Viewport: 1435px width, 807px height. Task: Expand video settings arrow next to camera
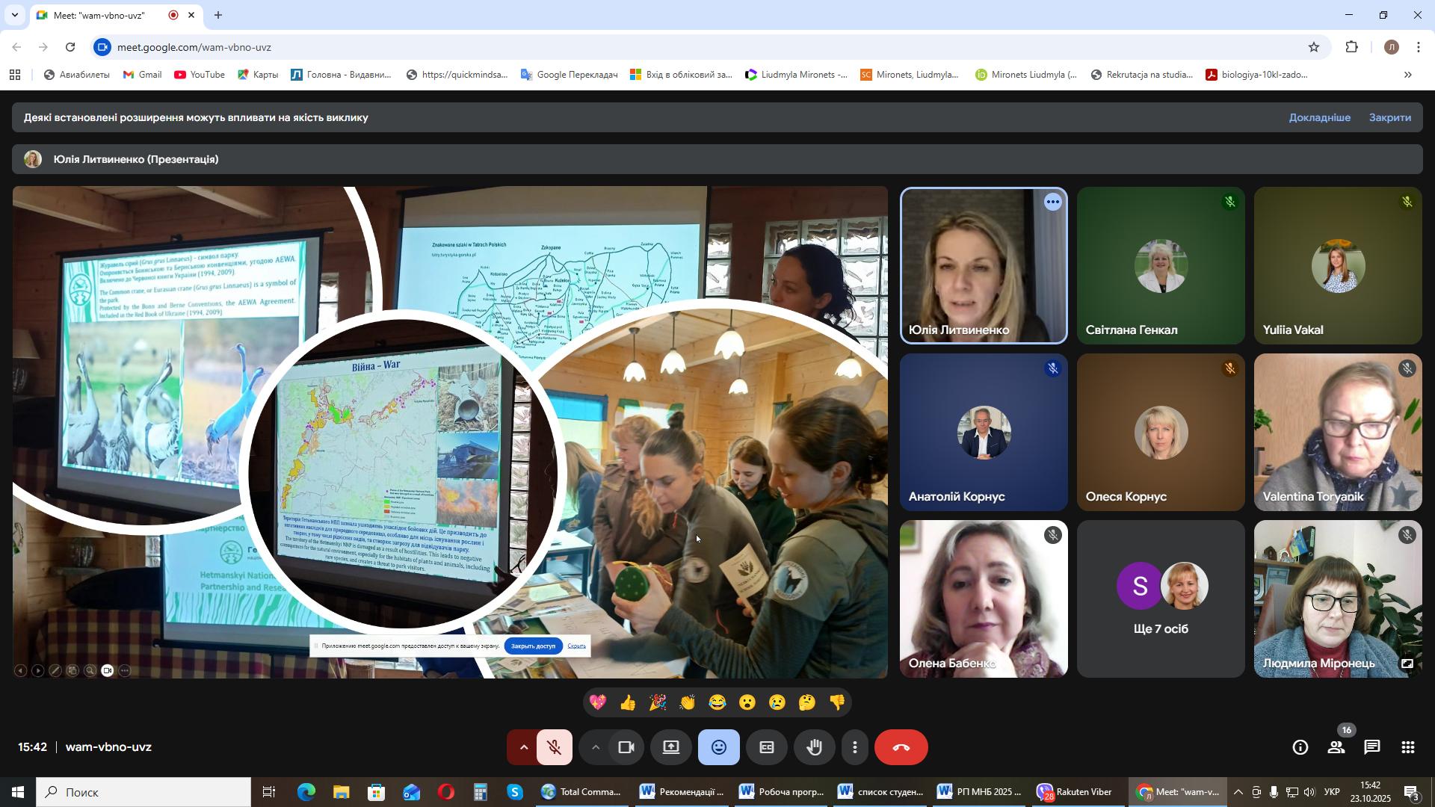595,748
